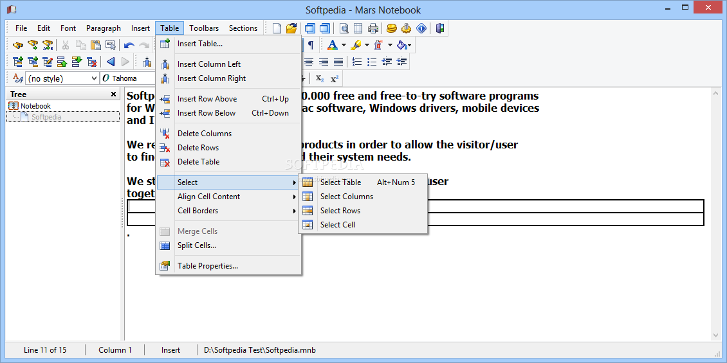The height and width of the screenshot is (363, 727).
Task: Click the yellow highlighter color tool
Action: (x=356, y=46)
